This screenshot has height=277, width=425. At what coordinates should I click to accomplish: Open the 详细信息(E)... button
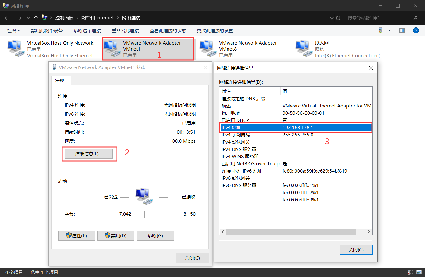(x=89, y=154)
